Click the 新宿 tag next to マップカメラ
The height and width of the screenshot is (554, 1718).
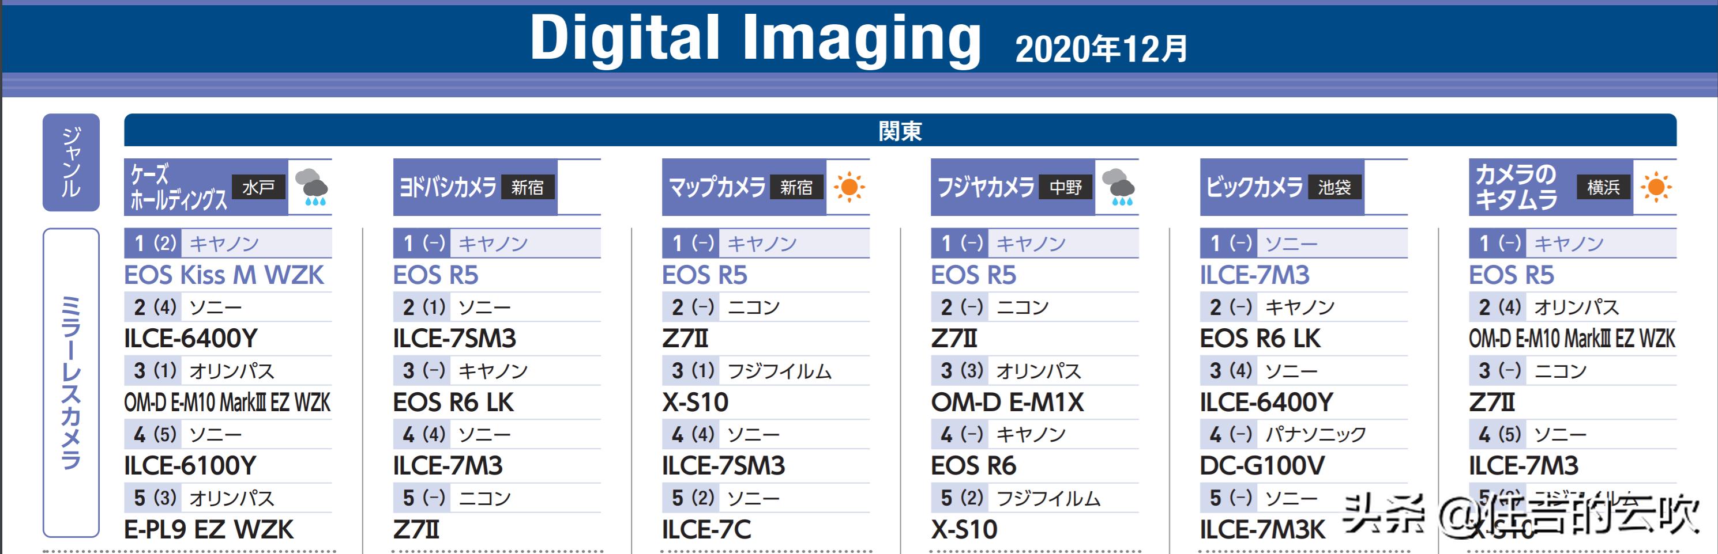[x=796, y=187]
